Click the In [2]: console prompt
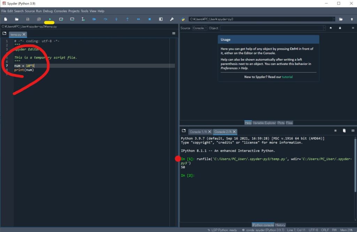The height and width of the screenshot is (232, 357). (188, 175)
